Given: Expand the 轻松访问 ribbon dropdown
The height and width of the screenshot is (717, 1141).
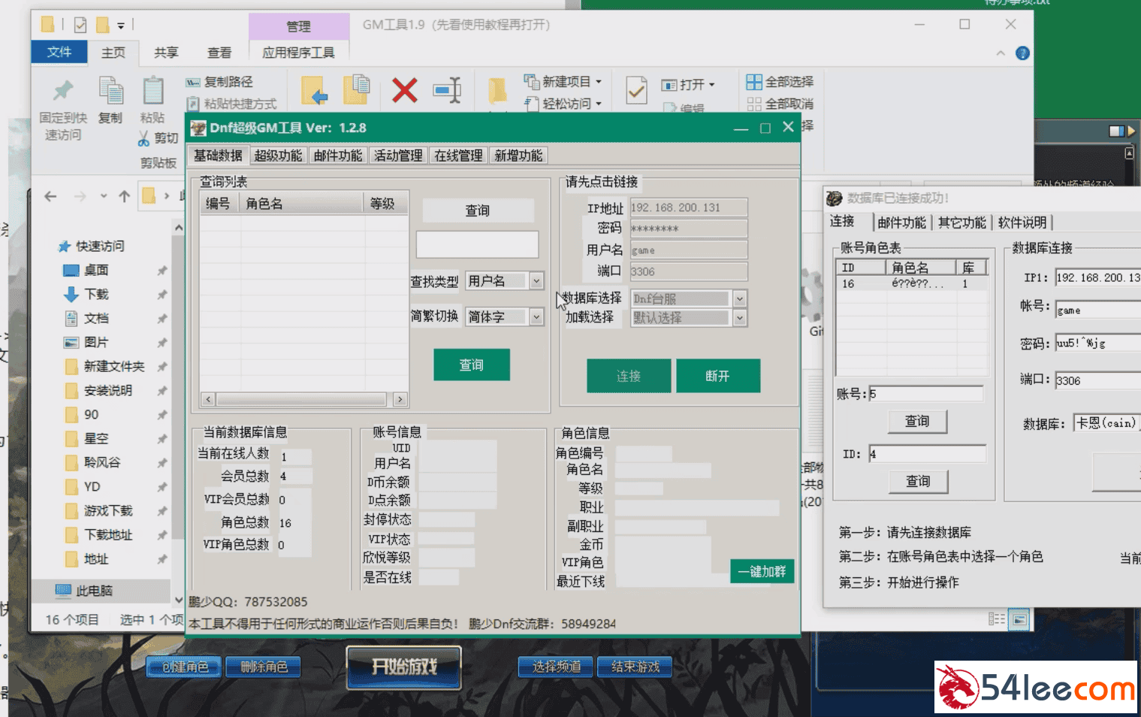Looking at the screenshot, I should click(599, 104).
